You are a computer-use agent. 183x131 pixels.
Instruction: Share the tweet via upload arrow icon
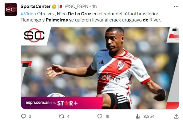[x=176, y=116]
